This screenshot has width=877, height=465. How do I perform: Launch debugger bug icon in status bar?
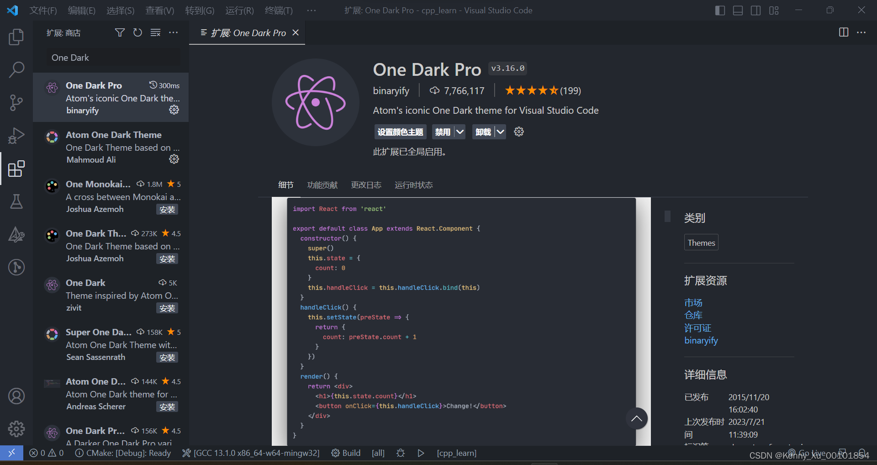(401, 453)
